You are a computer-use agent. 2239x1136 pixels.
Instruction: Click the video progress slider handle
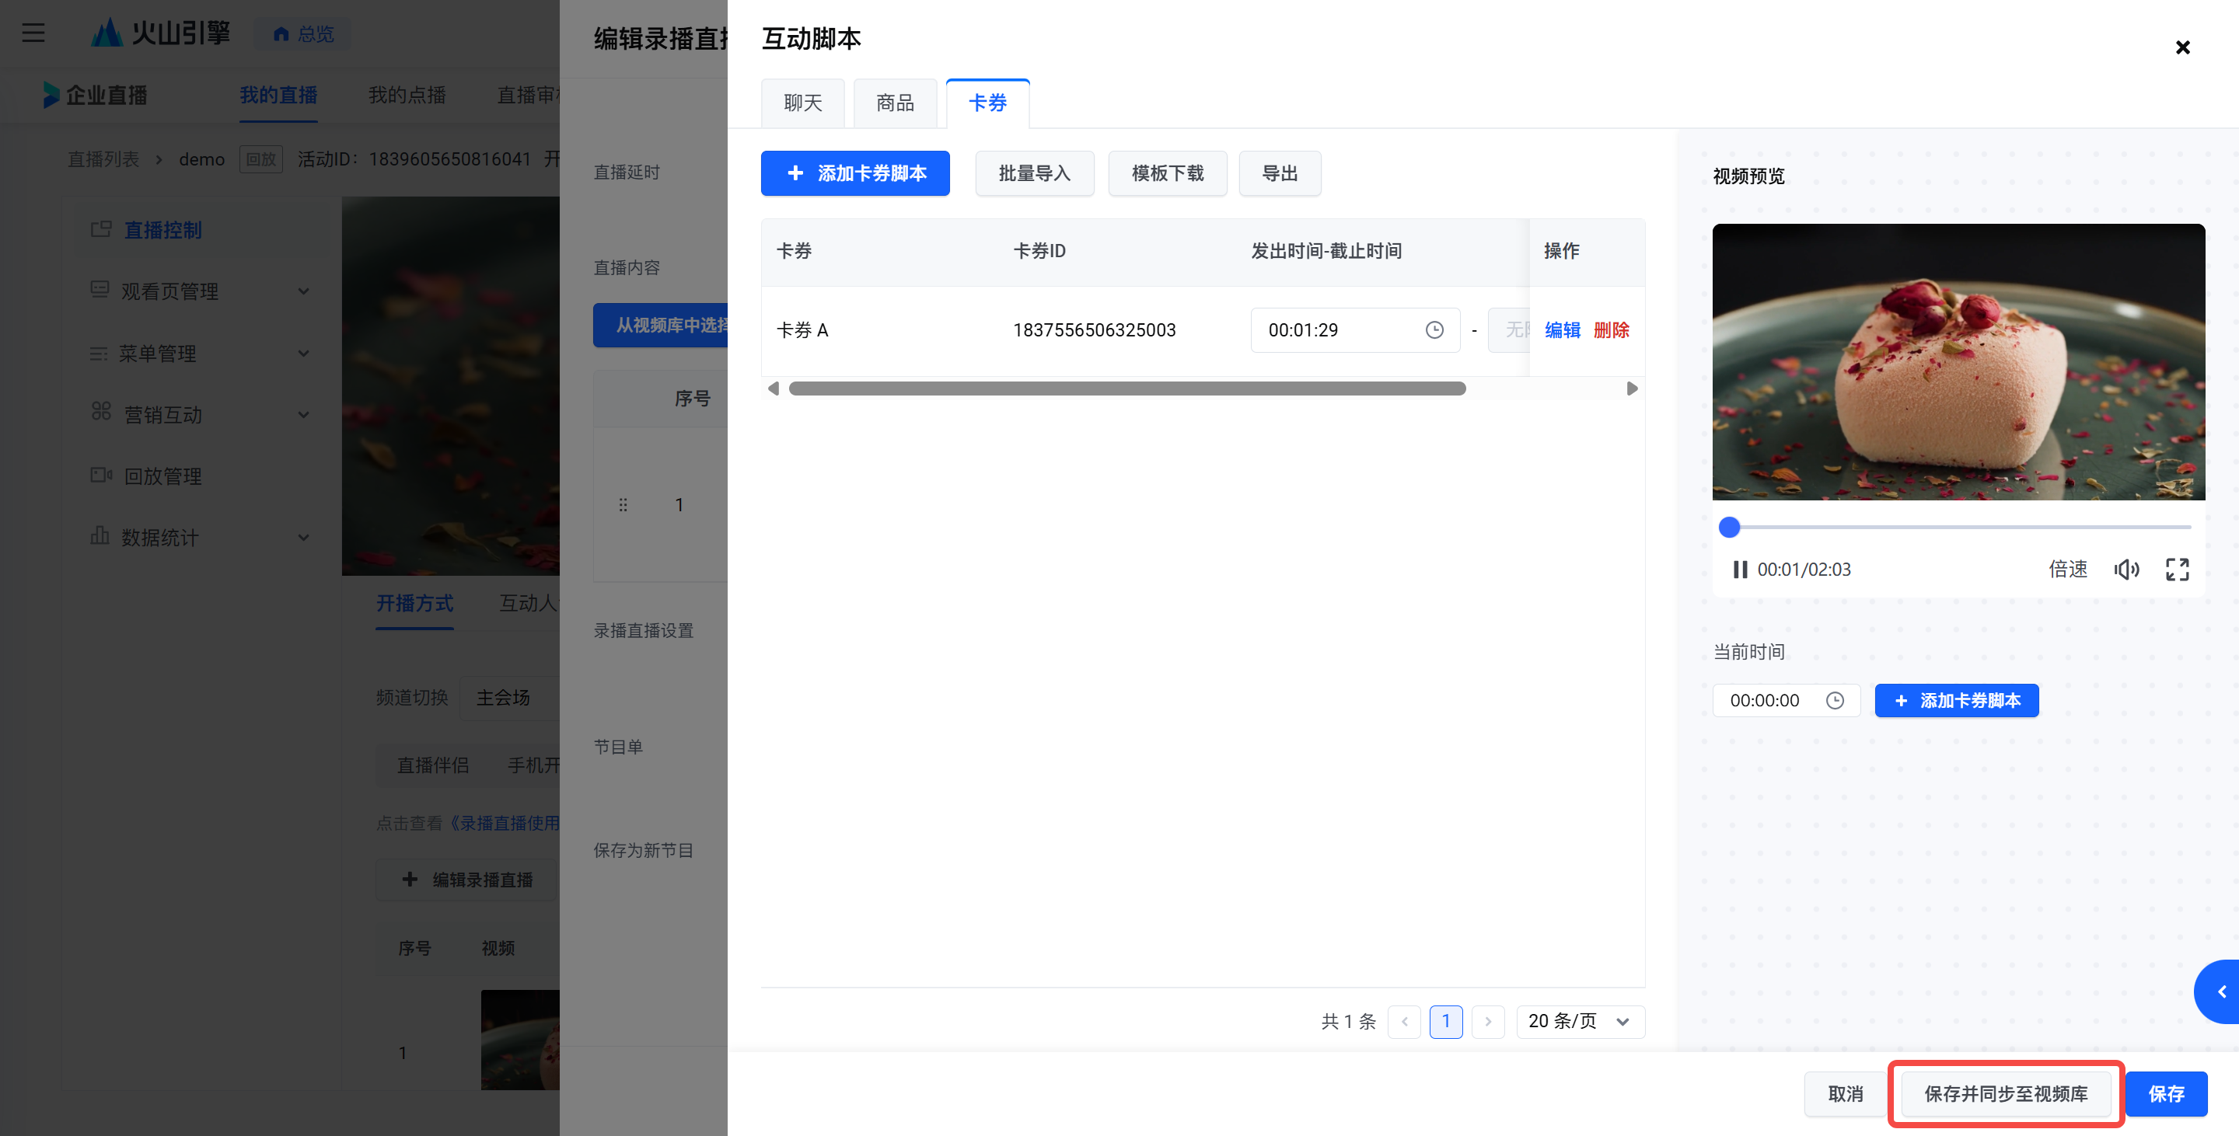pos(1730,527)
